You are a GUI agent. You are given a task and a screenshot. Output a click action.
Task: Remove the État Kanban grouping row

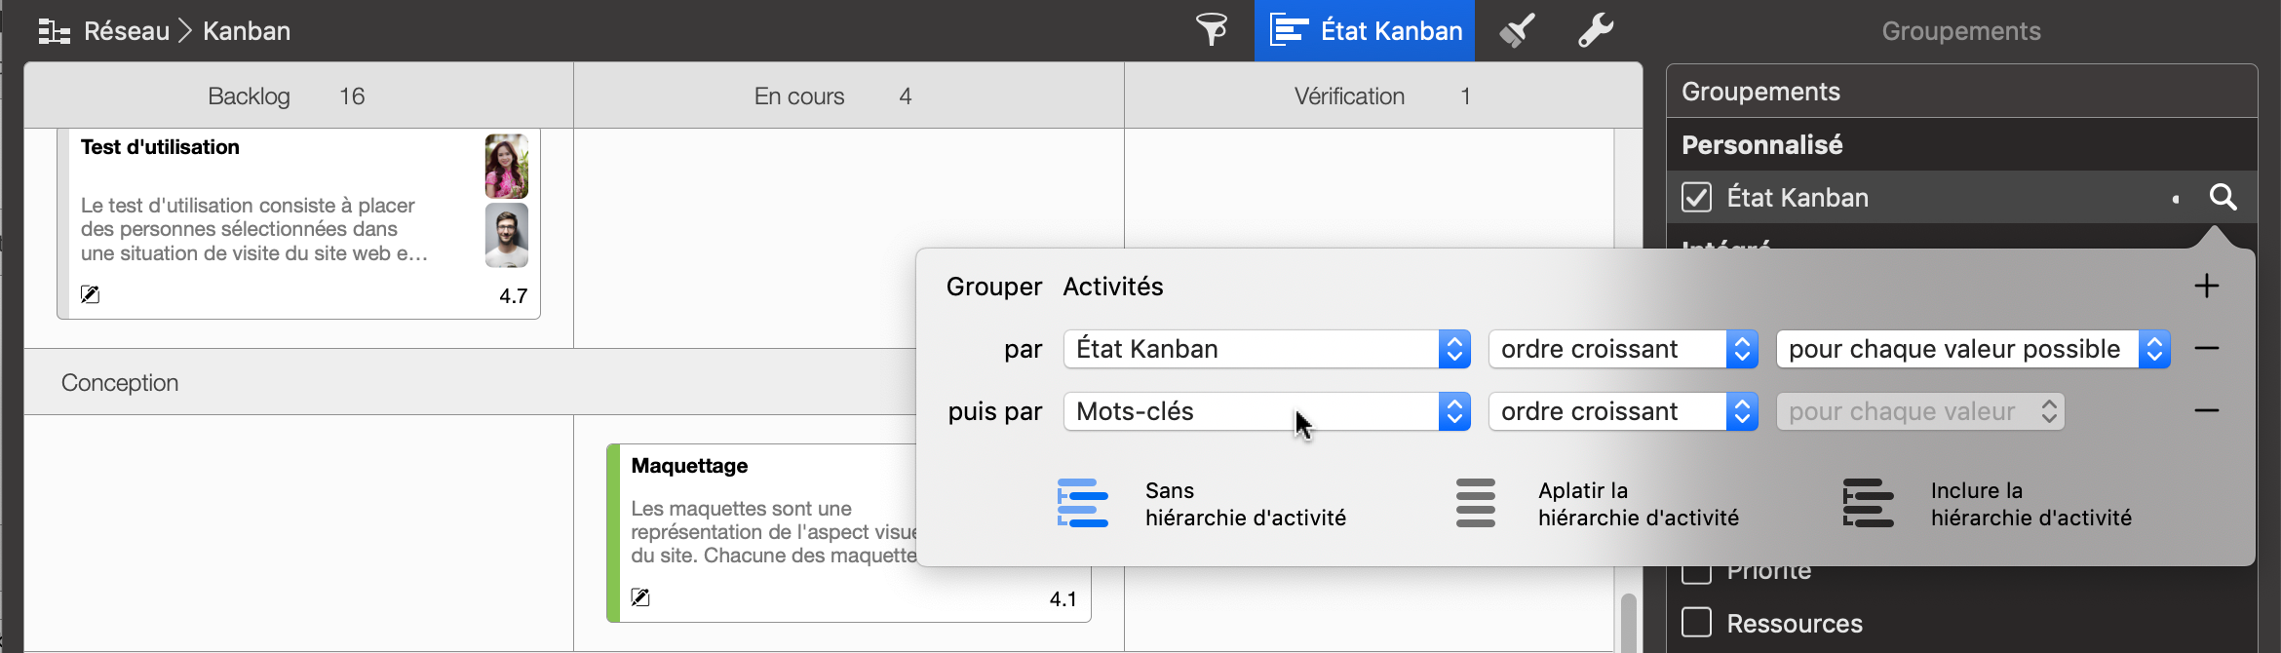point(2206,349)
